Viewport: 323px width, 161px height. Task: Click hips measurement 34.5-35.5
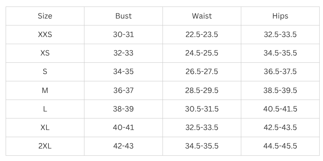(x=280, y=53)
